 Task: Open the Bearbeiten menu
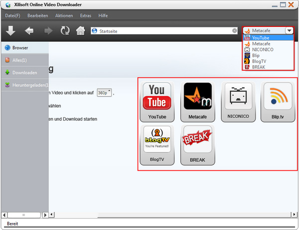tap(38, 15)
